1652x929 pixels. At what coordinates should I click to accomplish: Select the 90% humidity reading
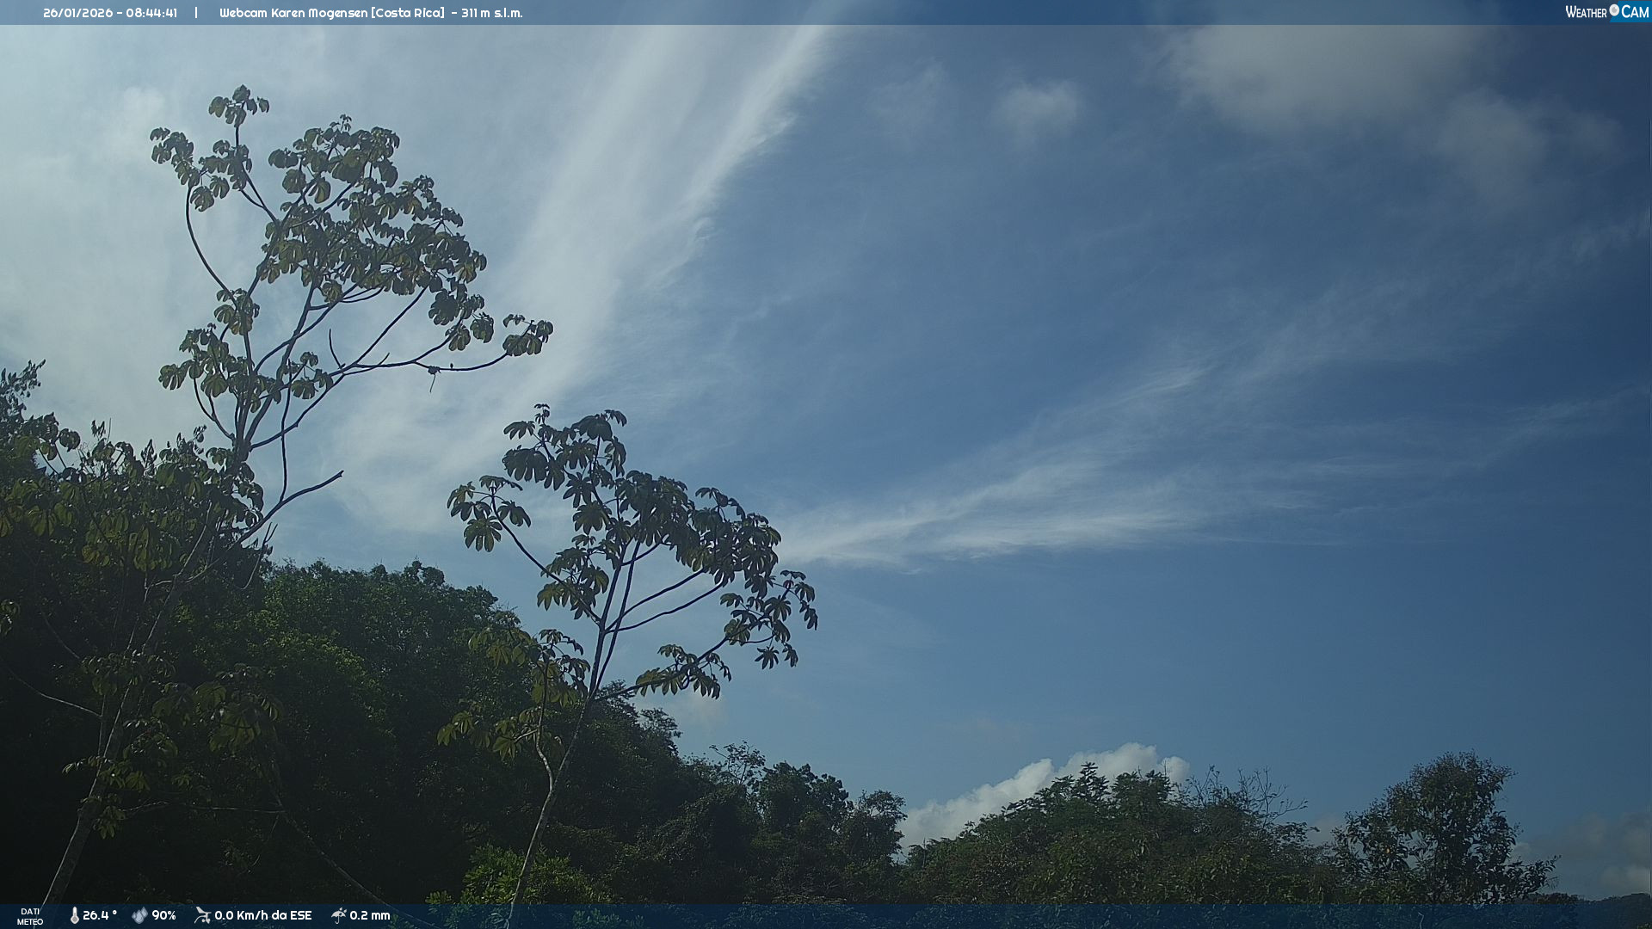[164, 915]
